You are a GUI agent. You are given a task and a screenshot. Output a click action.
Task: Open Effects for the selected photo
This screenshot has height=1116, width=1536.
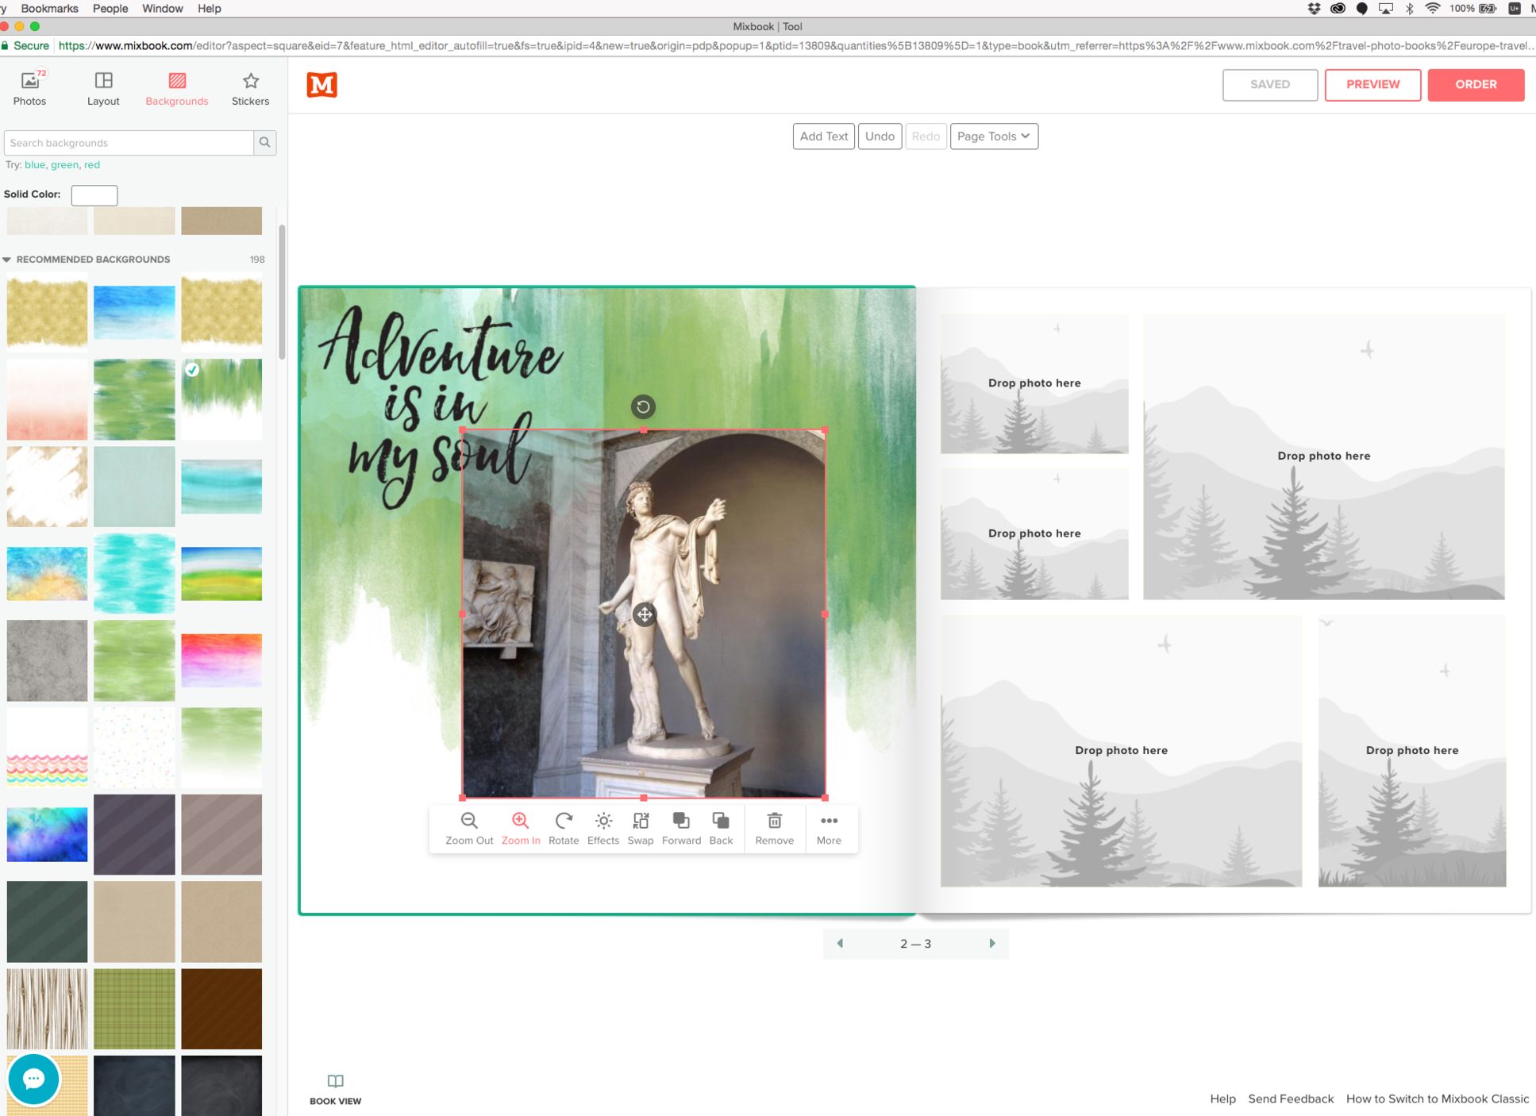pos(603,828)
